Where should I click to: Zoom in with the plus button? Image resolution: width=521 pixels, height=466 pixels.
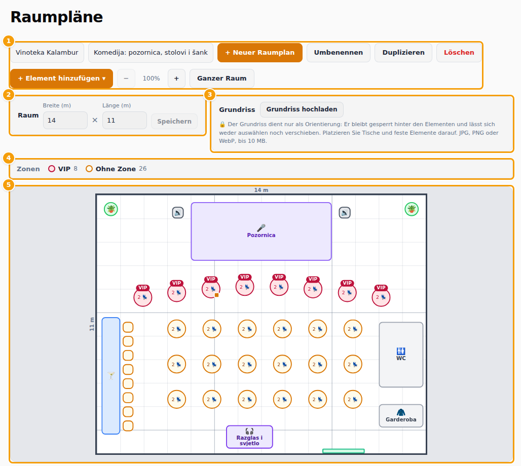tap(176, 79)
